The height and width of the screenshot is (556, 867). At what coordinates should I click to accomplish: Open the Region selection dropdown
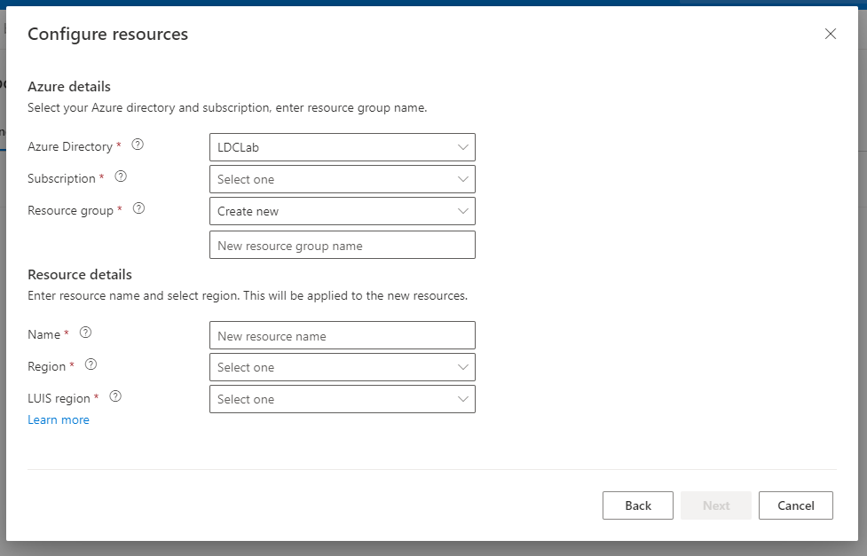pyautogui.click(x=342, y=366)
